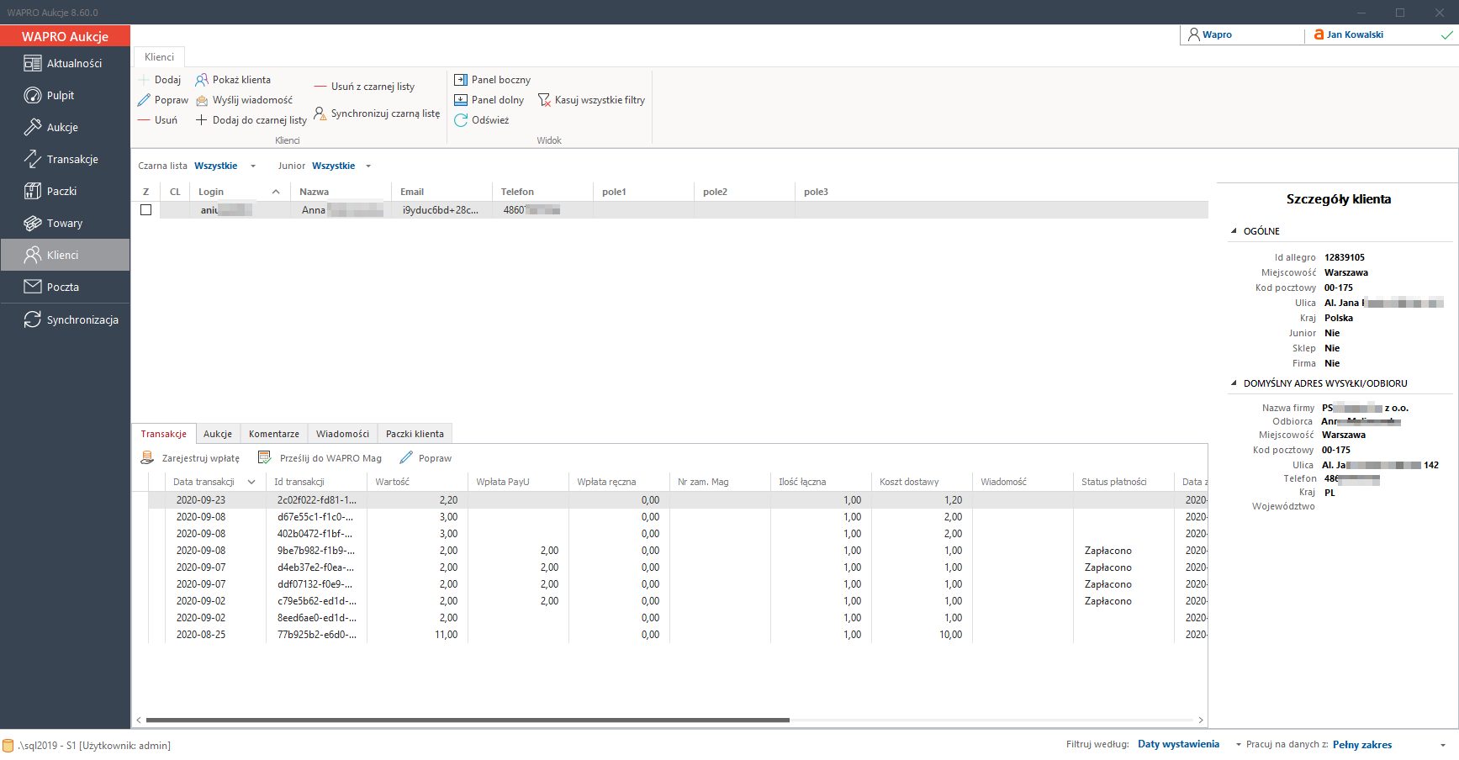Select transaction row 77b925b2-e6d0-...
Viewport: 1459px width, 760px height.
(x=678, y=635)
